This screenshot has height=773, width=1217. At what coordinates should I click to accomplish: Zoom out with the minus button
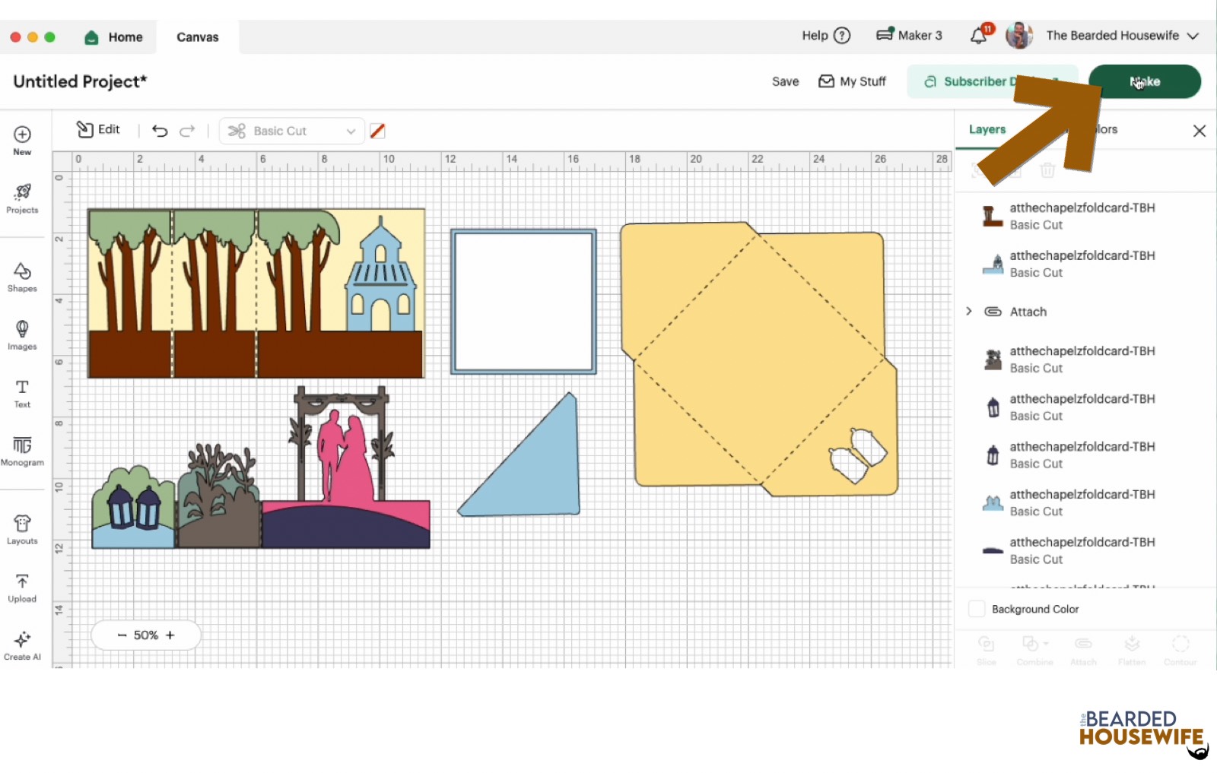(x=122, y=635)
